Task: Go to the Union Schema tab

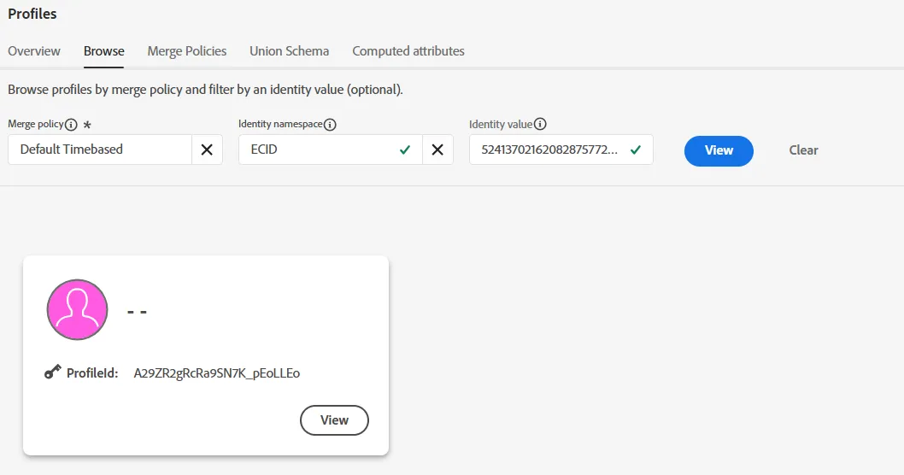Action: click(290, 51)
